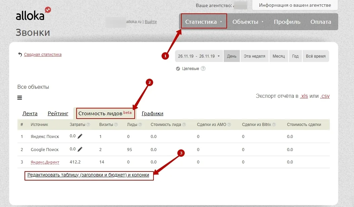354x207 pixels.
Task: Open the Графики tab
Action: click(x=152, y=113)
